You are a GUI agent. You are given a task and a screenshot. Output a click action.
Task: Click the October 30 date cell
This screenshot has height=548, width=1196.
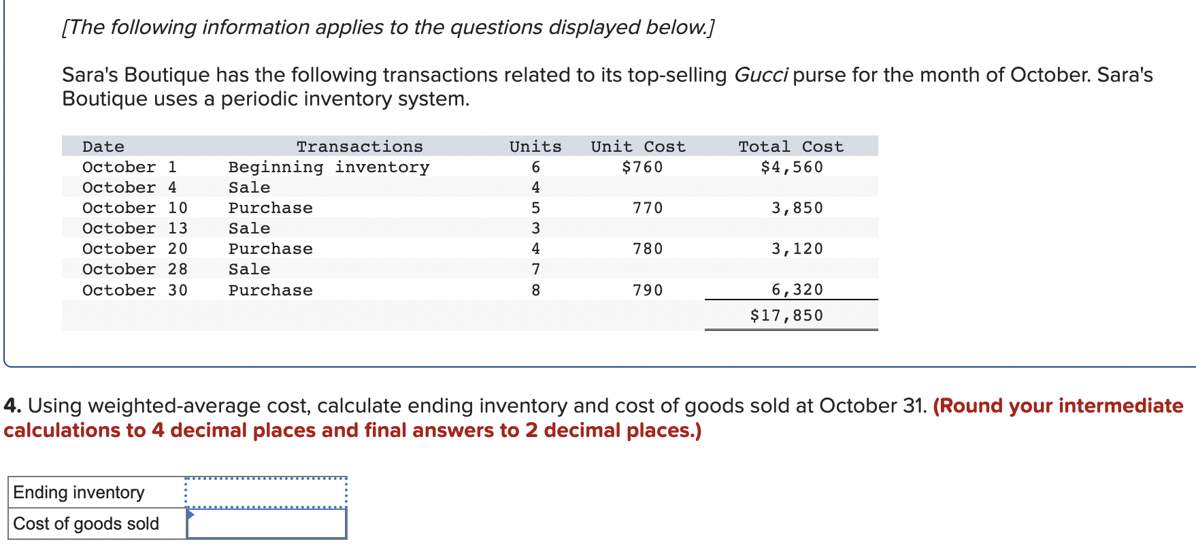(135, 290)
